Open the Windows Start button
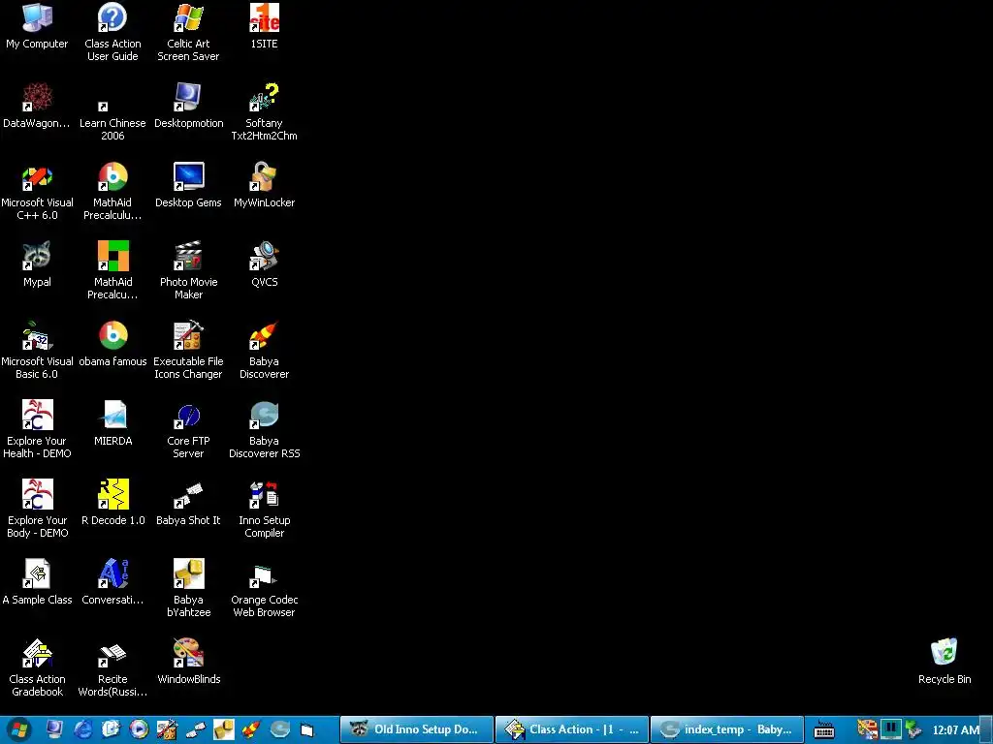 pos(19,729)
